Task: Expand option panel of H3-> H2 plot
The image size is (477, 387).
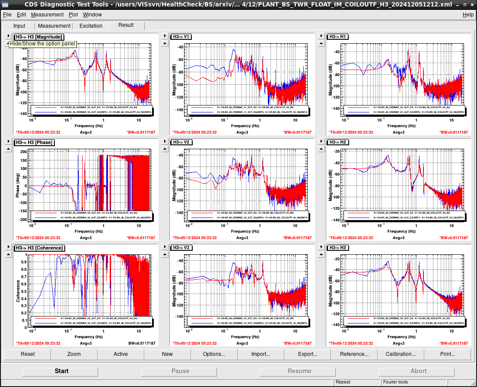Action: (x=321, y=141)
